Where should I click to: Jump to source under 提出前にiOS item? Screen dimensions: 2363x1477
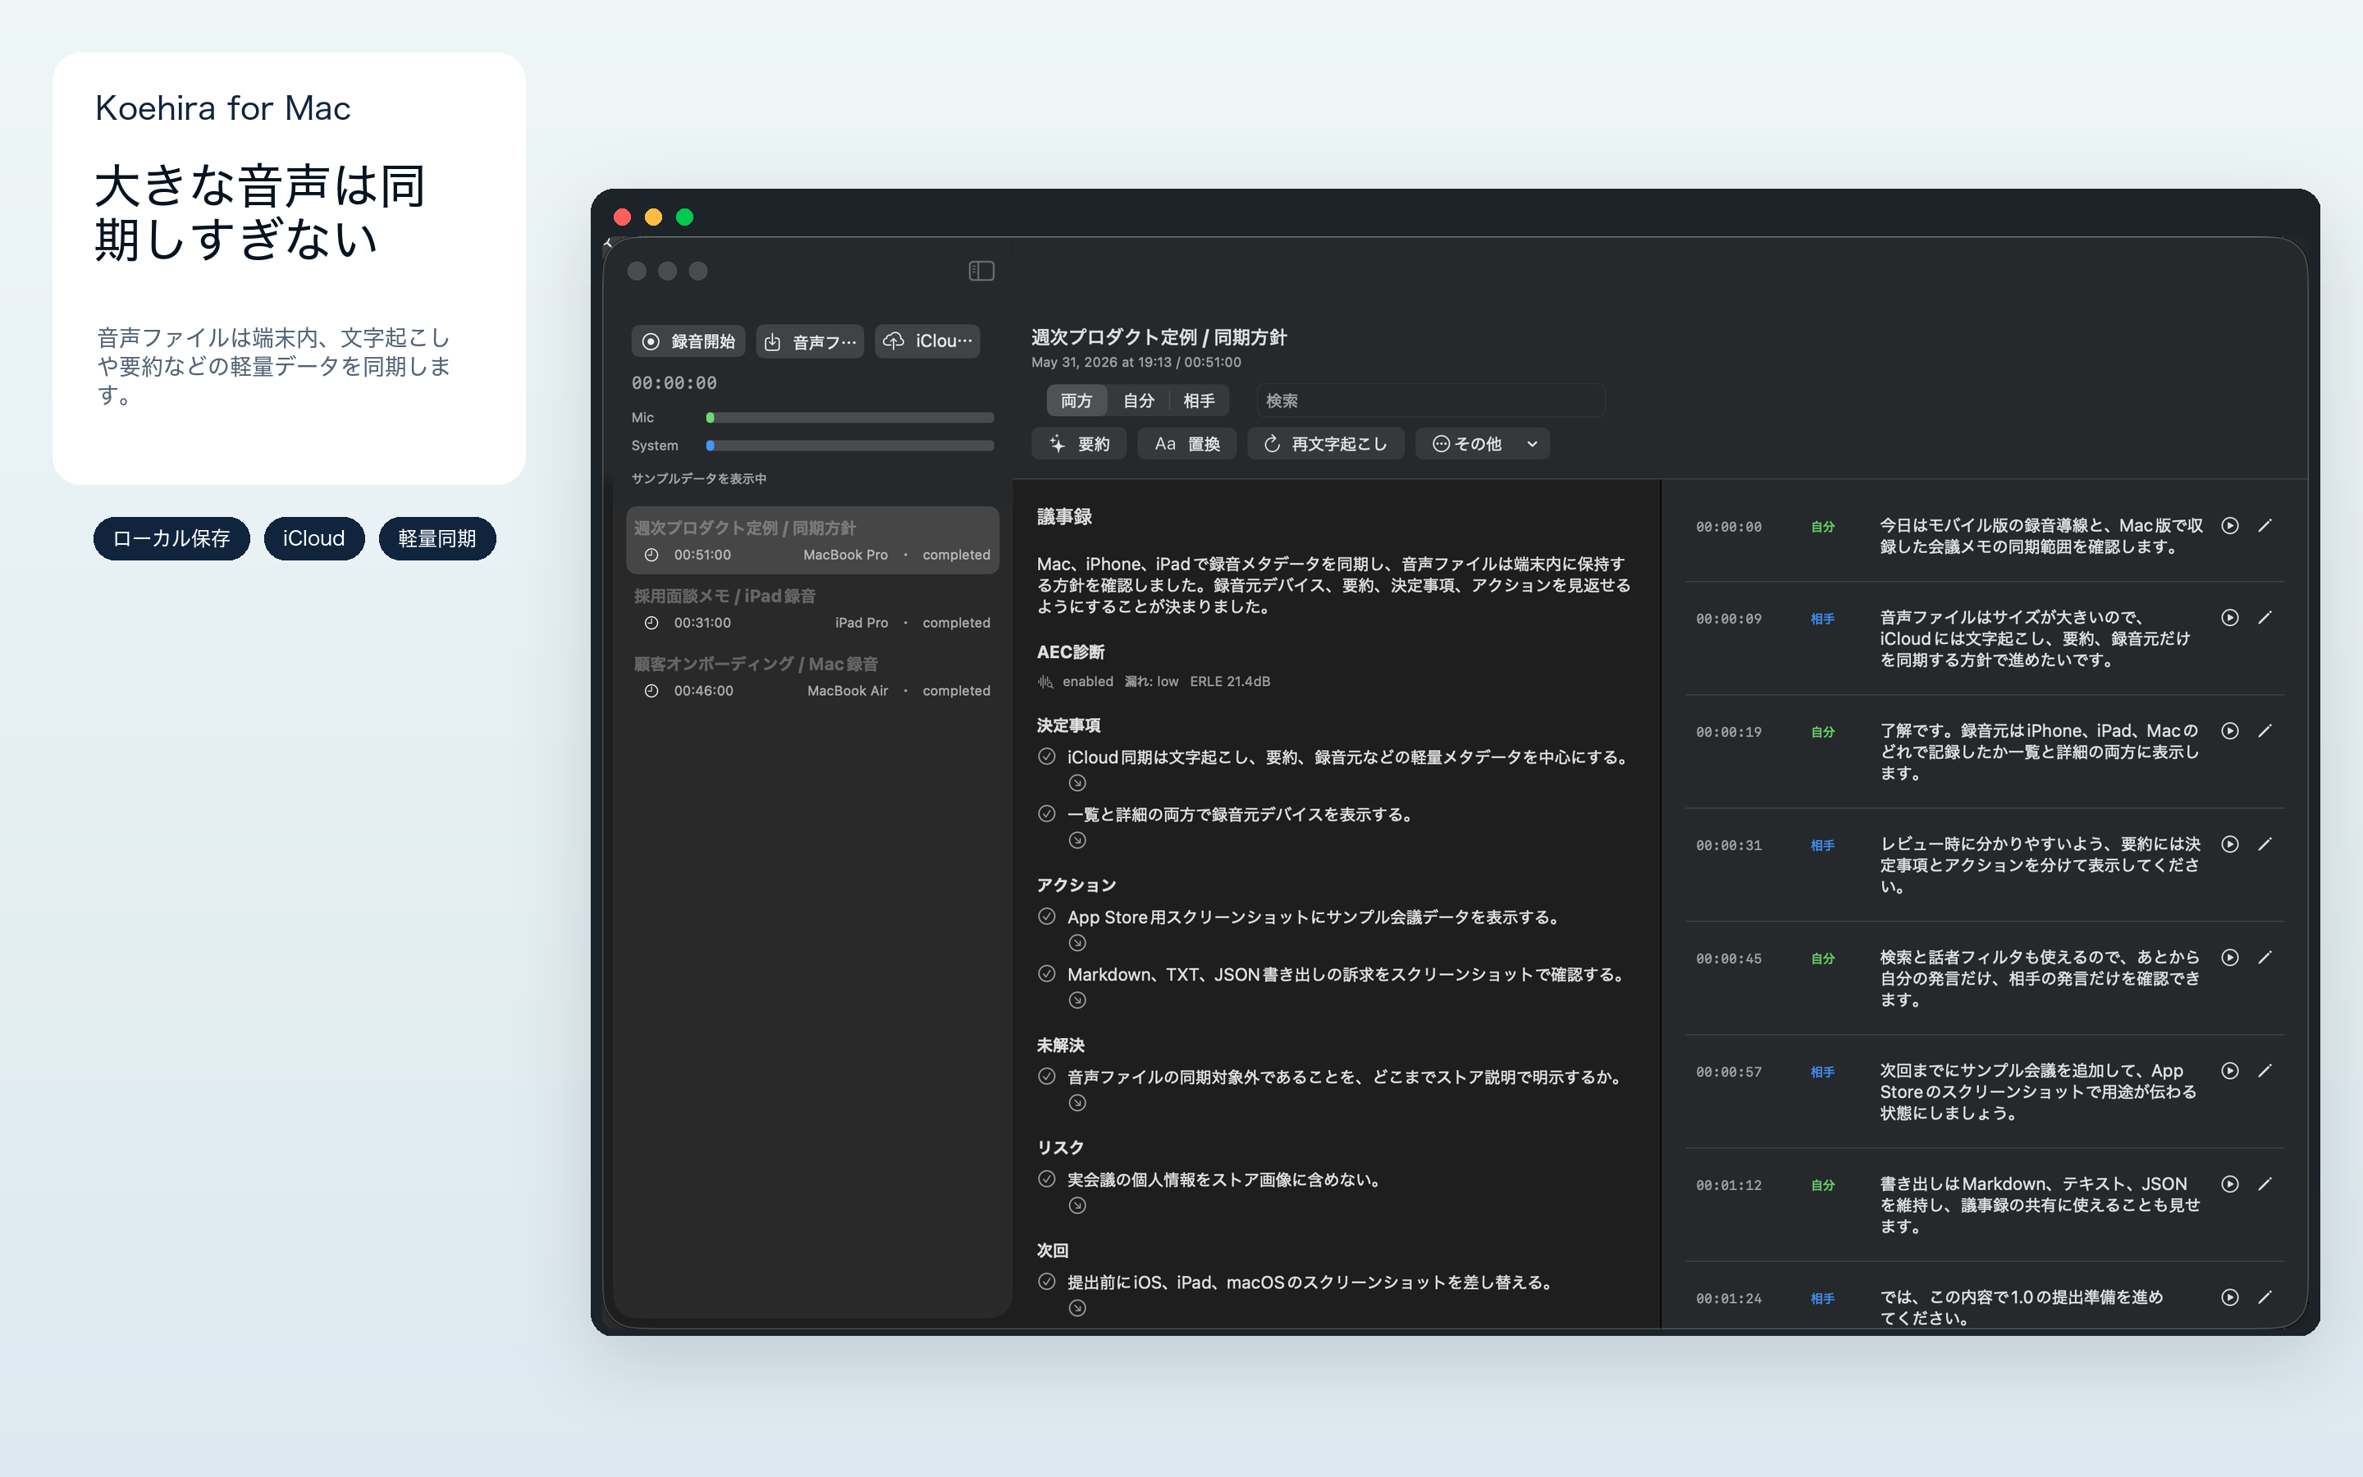(1077, 1309)
